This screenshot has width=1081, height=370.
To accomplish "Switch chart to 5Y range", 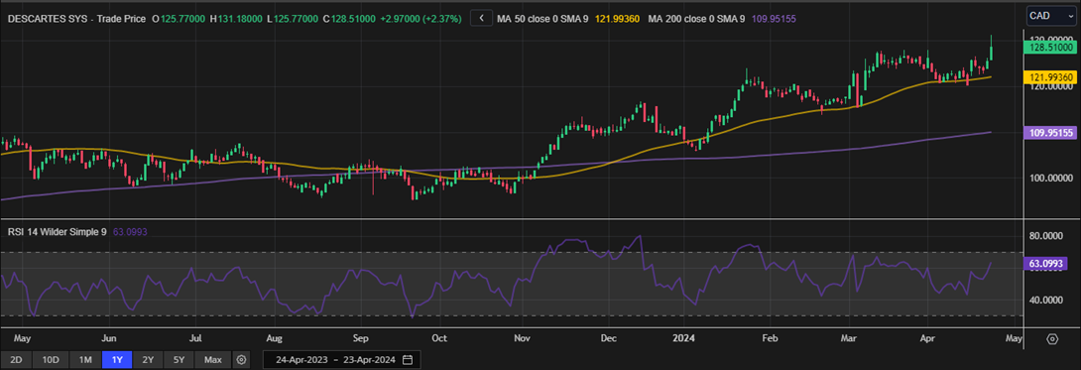I will pyautogui.click(x=179, y=360).
